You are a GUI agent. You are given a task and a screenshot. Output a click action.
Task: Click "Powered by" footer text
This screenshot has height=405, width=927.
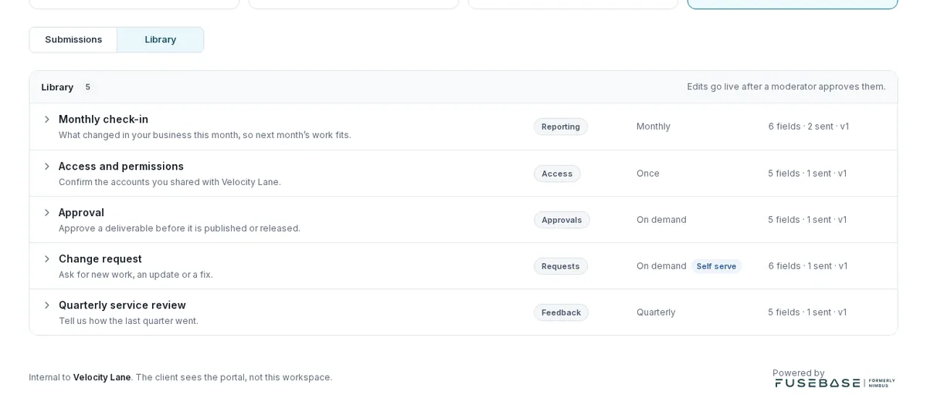pyautogui.click(x=799, y=373)
